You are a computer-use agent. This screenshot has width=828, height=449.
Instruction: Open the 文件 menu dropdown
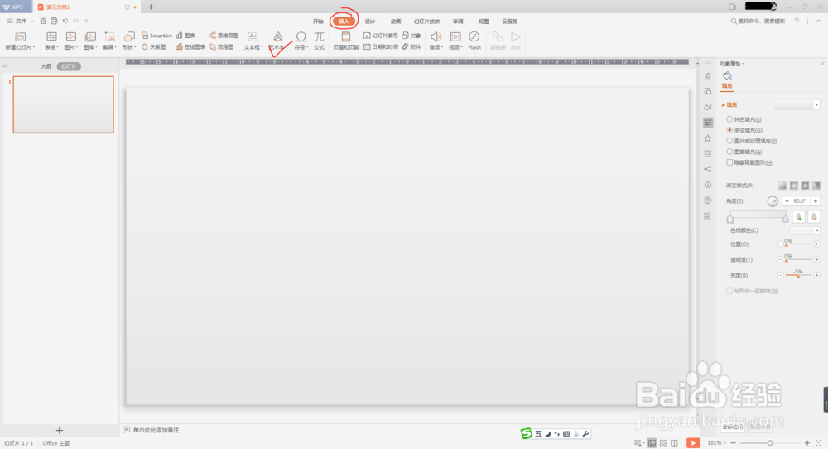[21, 22]
